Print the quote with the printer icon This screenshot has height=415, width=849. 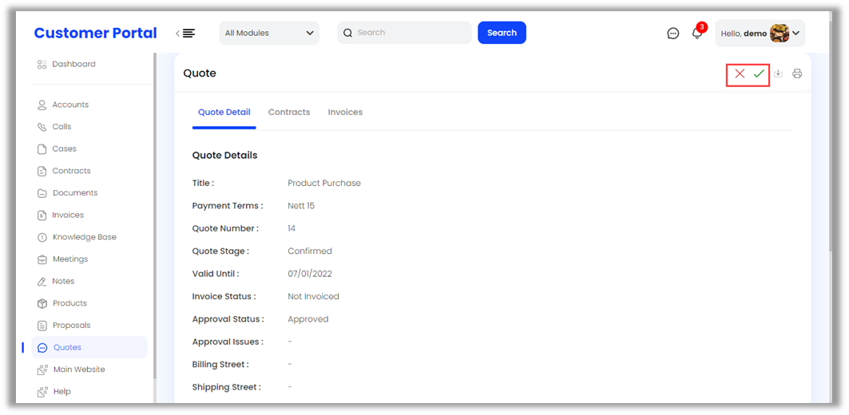797,73
